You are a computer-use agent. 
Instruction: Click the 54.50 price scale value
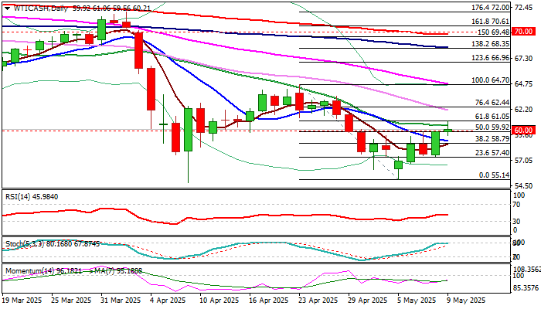point(523,186)
